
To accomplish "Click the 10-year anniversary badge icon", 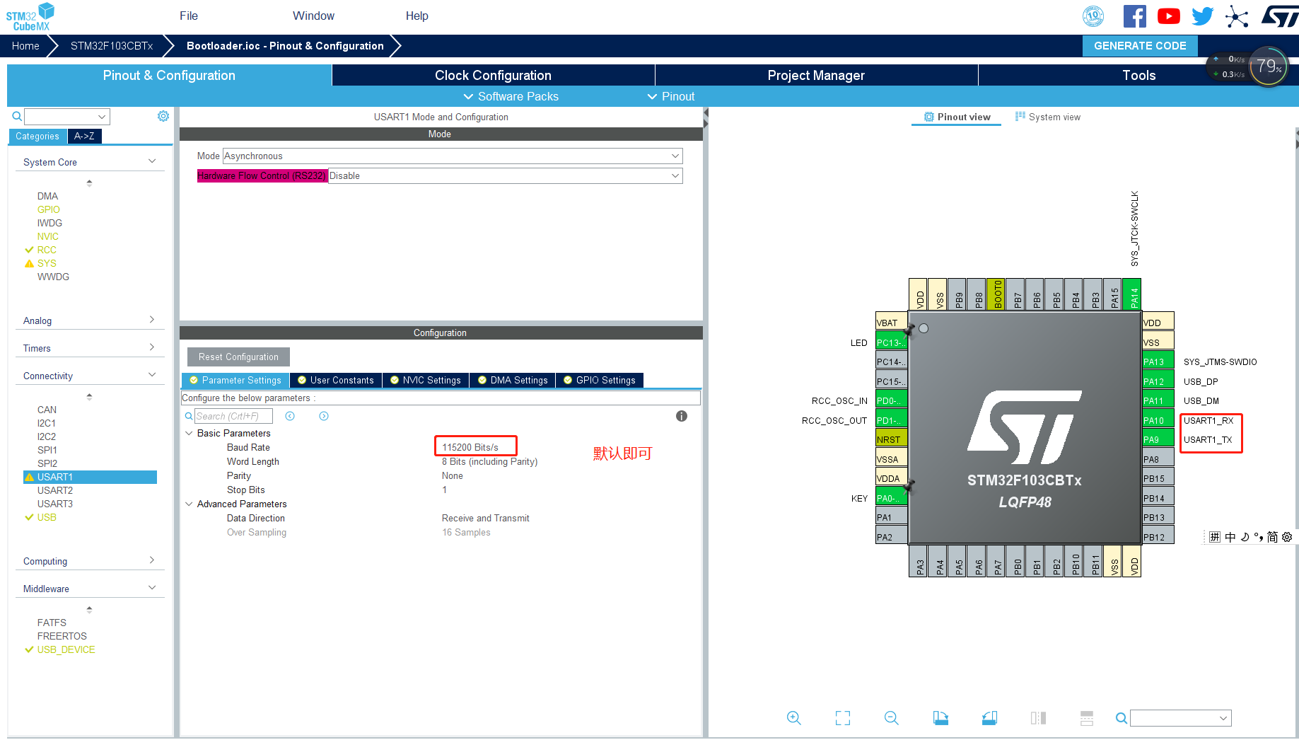I will coord(1093,16).
